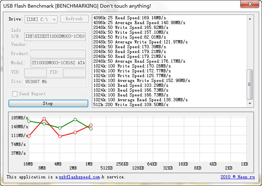Screen dimensions: 262x186
Task: Select log line '512k:200 Write Speed:109.50MB/s'
Action: click(131, 105)
